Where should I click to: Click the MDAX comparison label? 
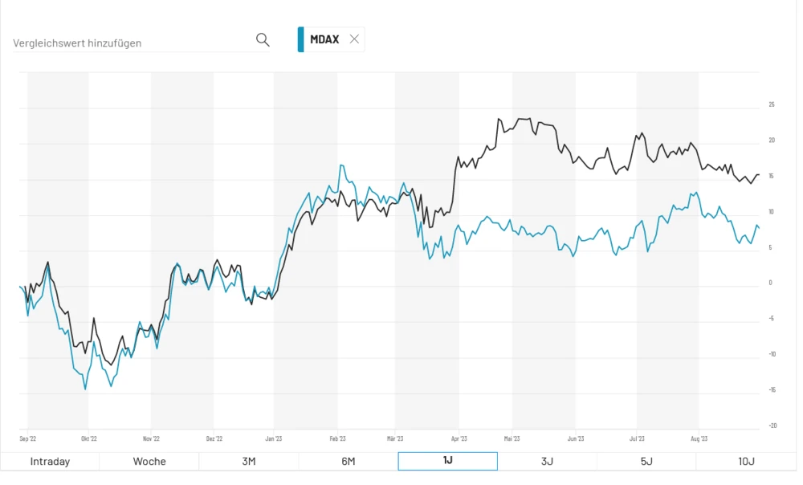(x=324, y=39)
